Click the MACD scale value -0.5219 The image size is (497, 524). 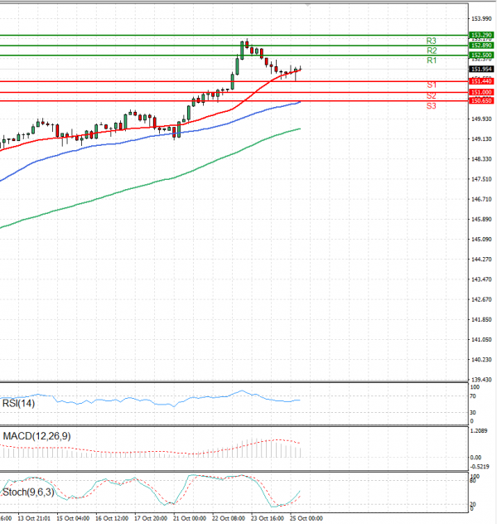tap(480, 467)
